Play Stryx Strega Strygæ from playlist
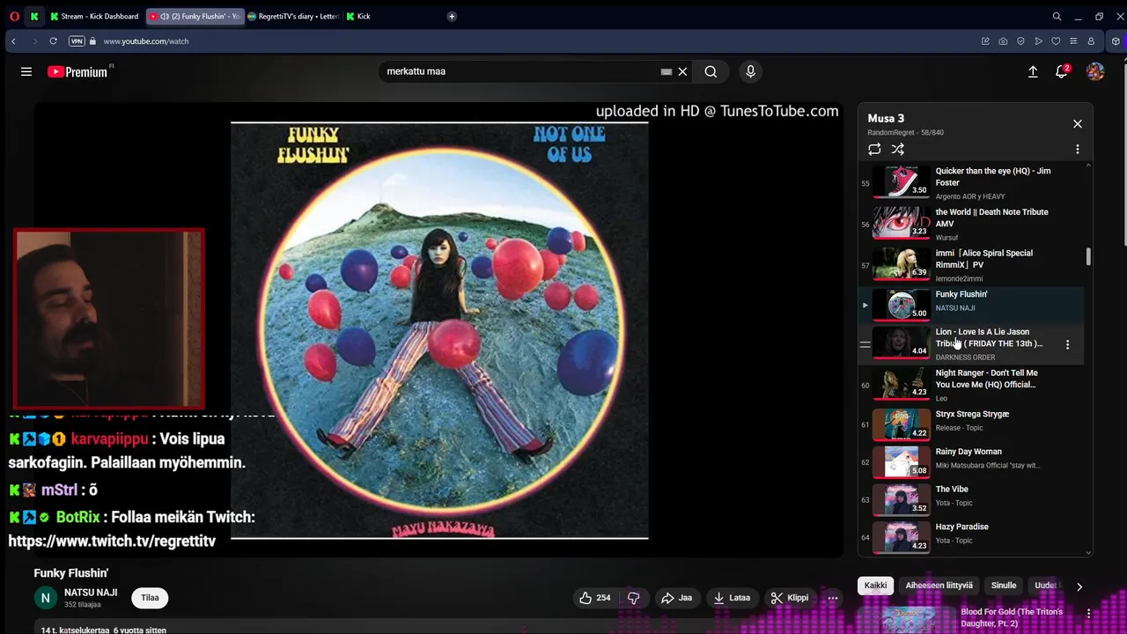The height and width of the screenshot is (634, 1127). pyautogui.click(x=972, y=424)
